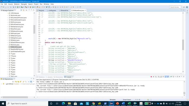Screen dimensions: 189x106
Task: Click the New Java Class green icon
Action: [33, 7]
